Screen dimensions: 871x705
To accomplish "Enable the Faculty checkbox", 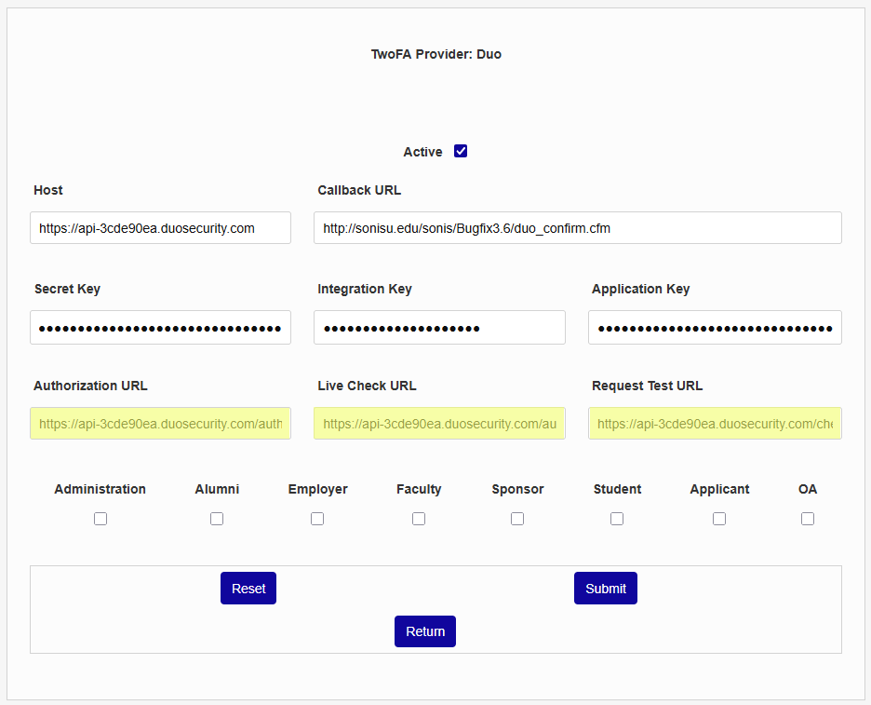I will tap(419, 519).
